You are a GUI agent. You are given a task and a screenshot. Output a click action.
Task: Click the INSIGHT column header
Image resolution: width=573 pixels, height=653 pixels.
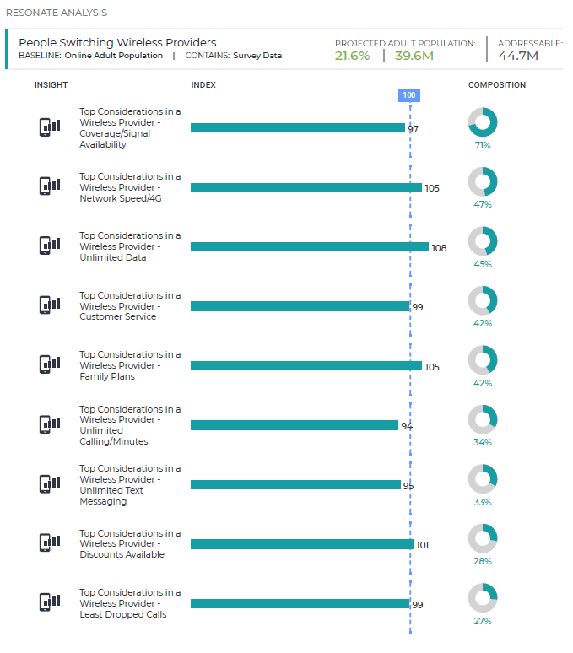[x=51, y=85]
